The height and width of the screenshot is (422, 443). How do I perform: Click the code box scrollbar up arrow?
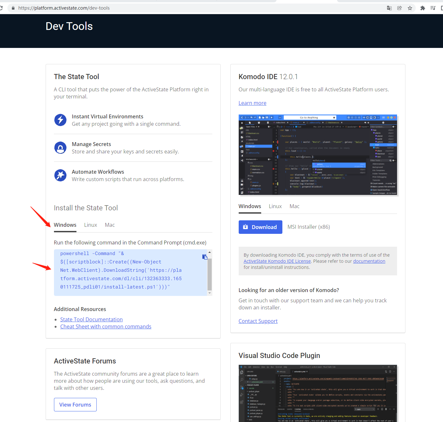(209, 252)
